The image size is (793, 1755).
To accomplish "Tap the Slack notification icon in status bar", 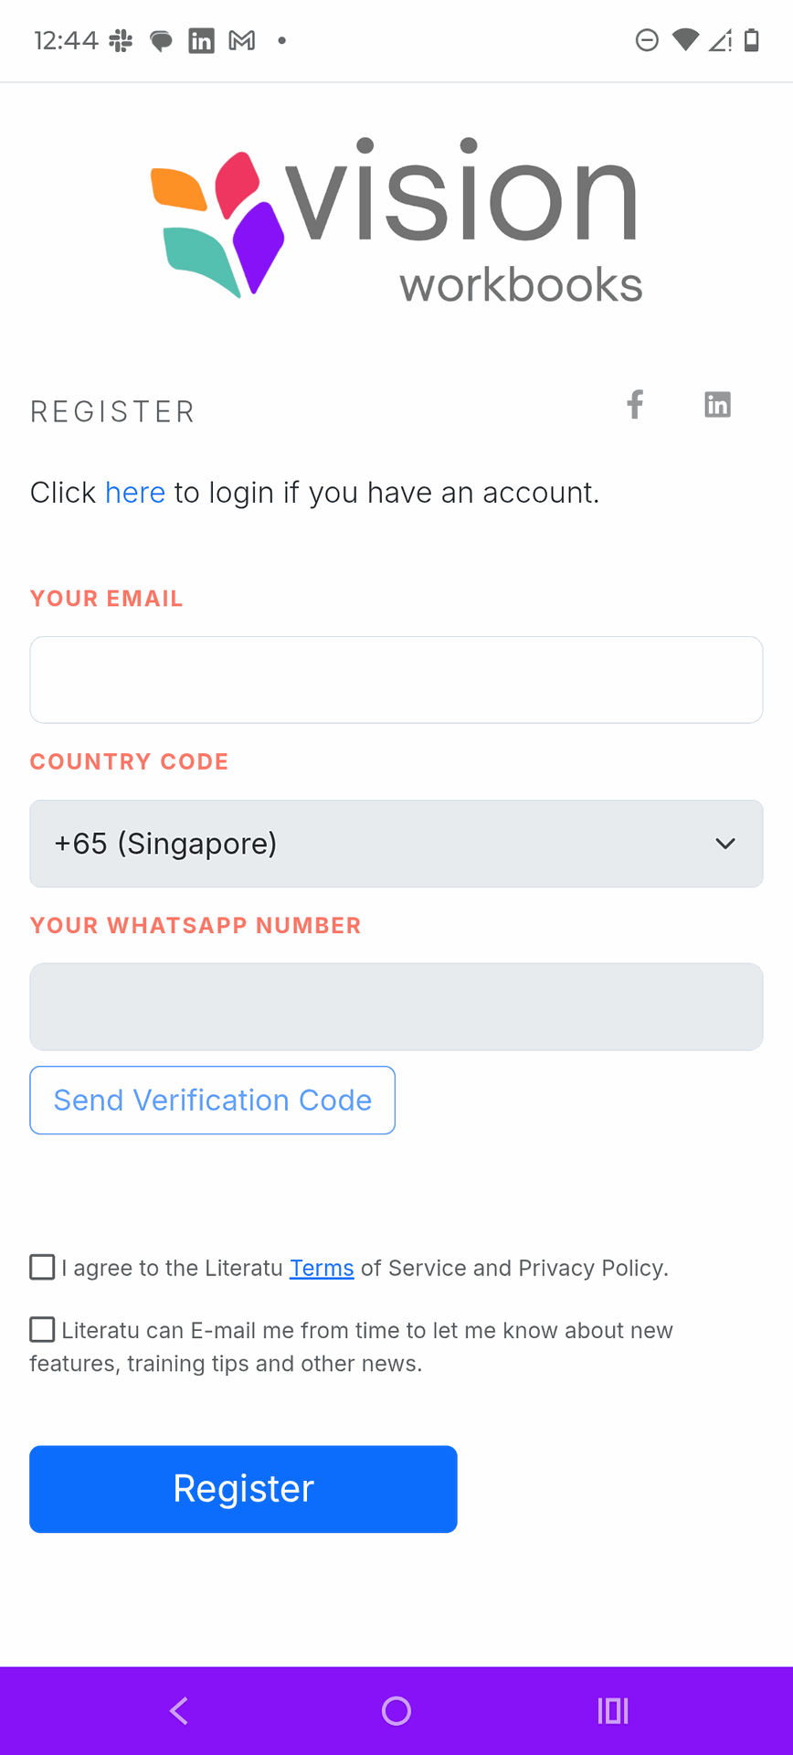I will (x=121, y=40).
